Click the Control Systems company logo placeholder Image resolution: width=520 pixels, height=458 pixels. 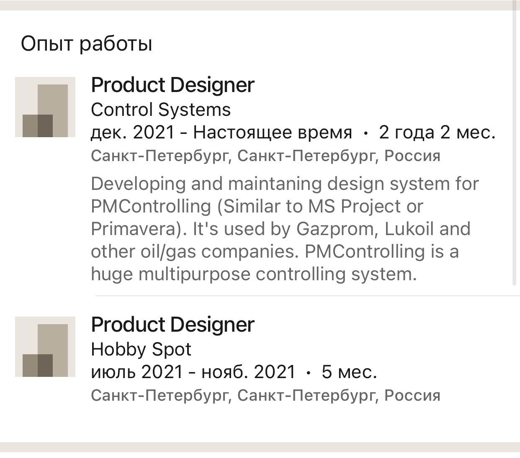tap(45, 107)
